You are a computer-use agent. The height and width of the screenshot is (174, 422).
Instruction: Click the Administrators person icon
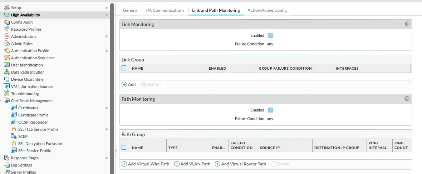7,36
